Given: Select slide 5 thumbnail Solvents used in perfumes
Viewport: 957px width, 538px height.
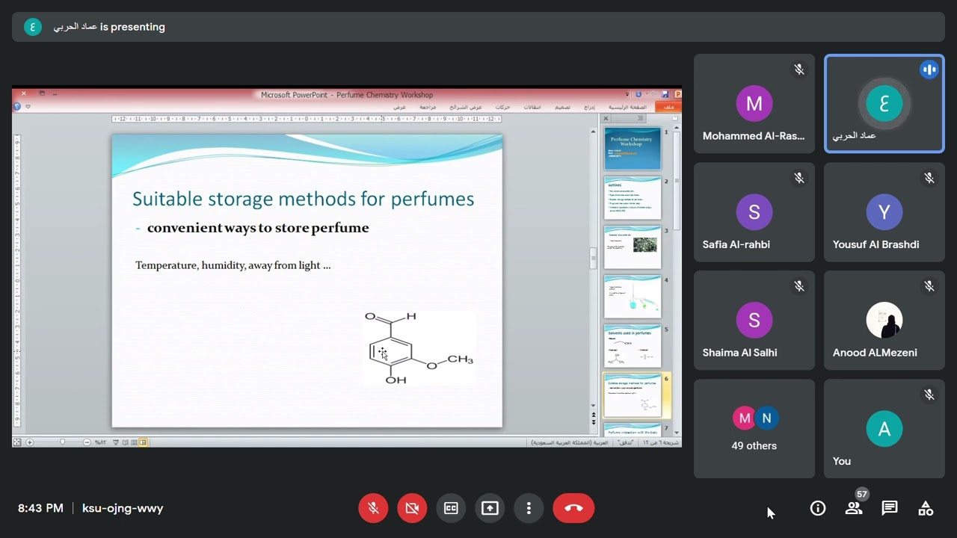Looking at the screenshot, I should [x=633, y=346].
